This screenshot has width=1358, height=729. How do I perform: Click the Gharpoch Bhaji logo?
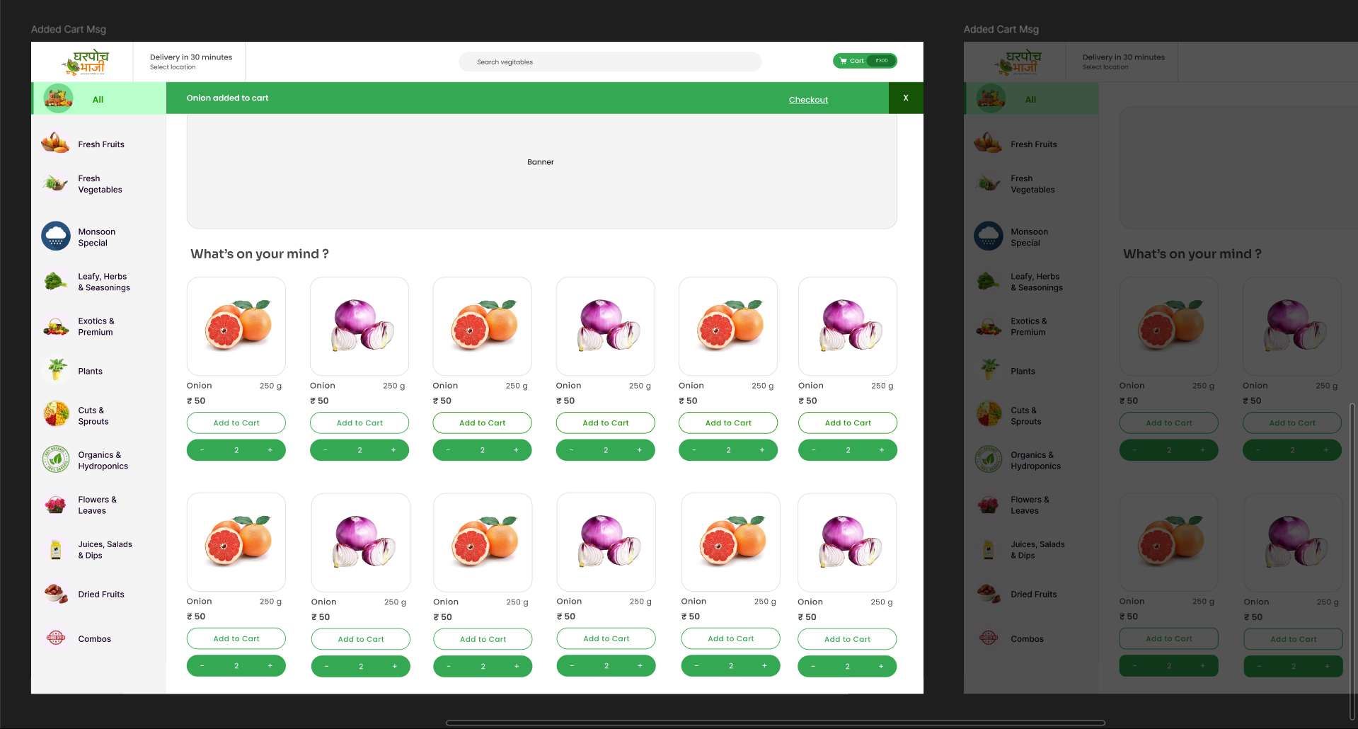85,62
